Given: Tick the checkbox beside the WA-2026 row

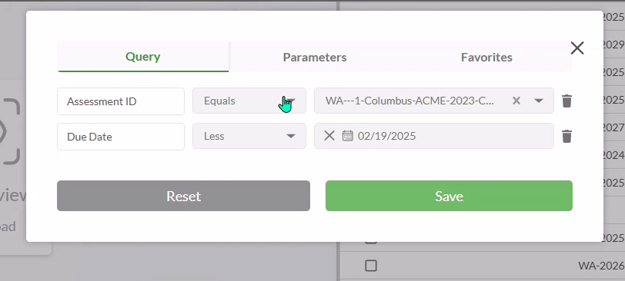Looking at the screenshot, I should 371,266.
